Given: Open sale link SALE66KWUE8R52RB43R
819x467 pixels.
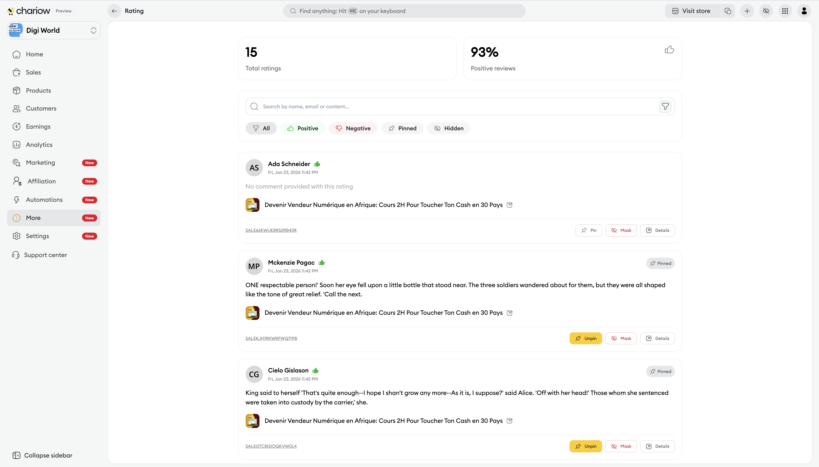Looking at the screenshot, I should [271, 230].
